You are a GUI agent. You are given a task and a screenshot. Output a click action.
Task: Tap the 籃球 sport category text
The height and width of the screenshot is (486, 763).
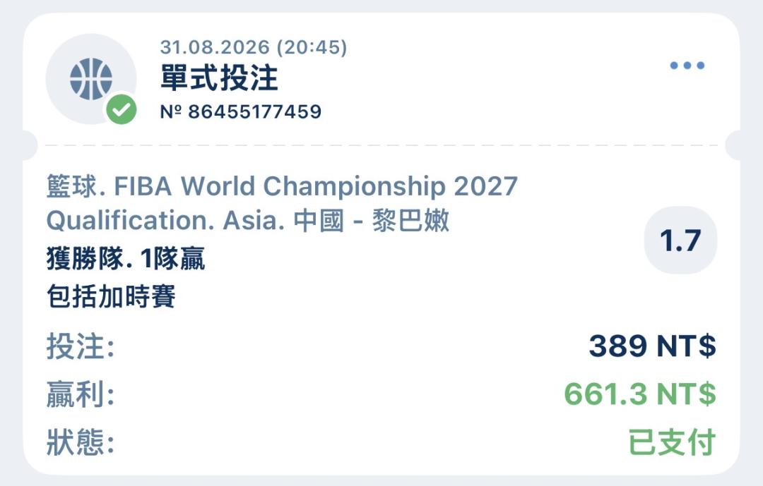[x=73, y=187]
